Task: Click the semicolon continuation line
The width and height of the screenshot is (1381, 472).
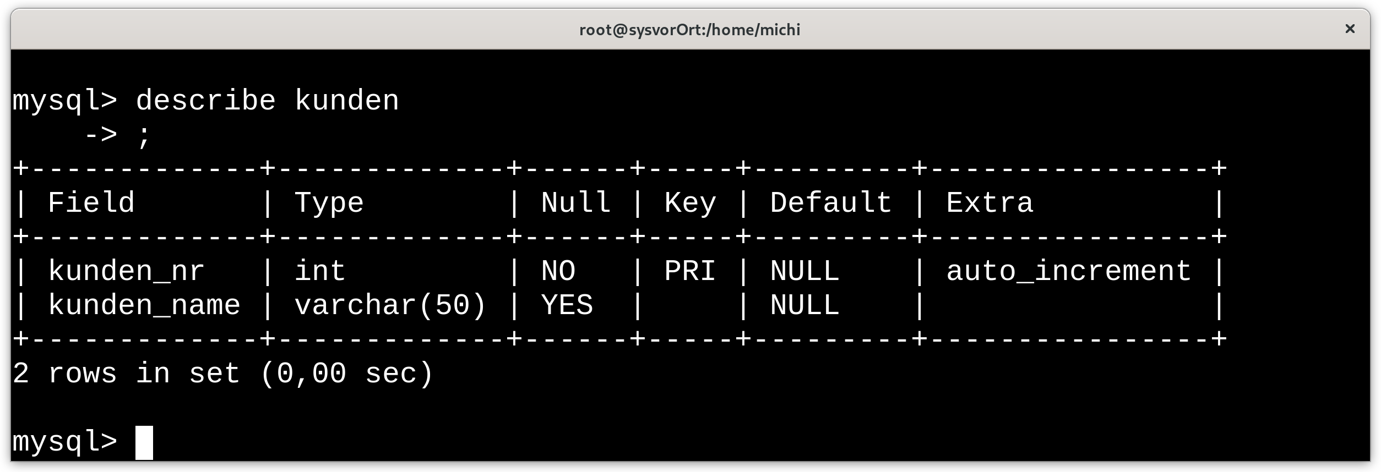Action: 117,135
